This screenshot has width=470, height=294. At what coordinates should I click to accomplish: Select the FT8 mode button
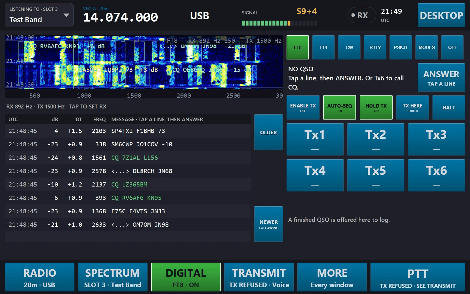(298, 47)
